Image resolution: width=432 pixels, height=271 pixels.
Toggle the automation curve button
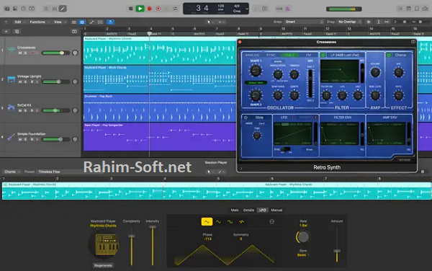coord(91,22)
